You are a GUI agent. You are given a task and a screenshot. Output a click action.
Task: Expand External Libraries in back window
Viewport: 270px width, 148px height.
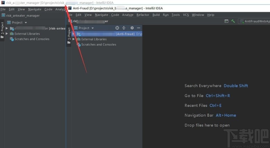pyautogui.click(x=7, y=34)
